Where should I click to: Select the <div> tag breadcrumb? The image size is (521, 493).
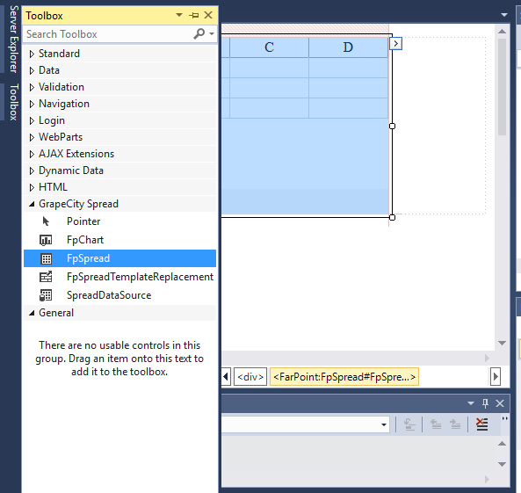(250, 377)
